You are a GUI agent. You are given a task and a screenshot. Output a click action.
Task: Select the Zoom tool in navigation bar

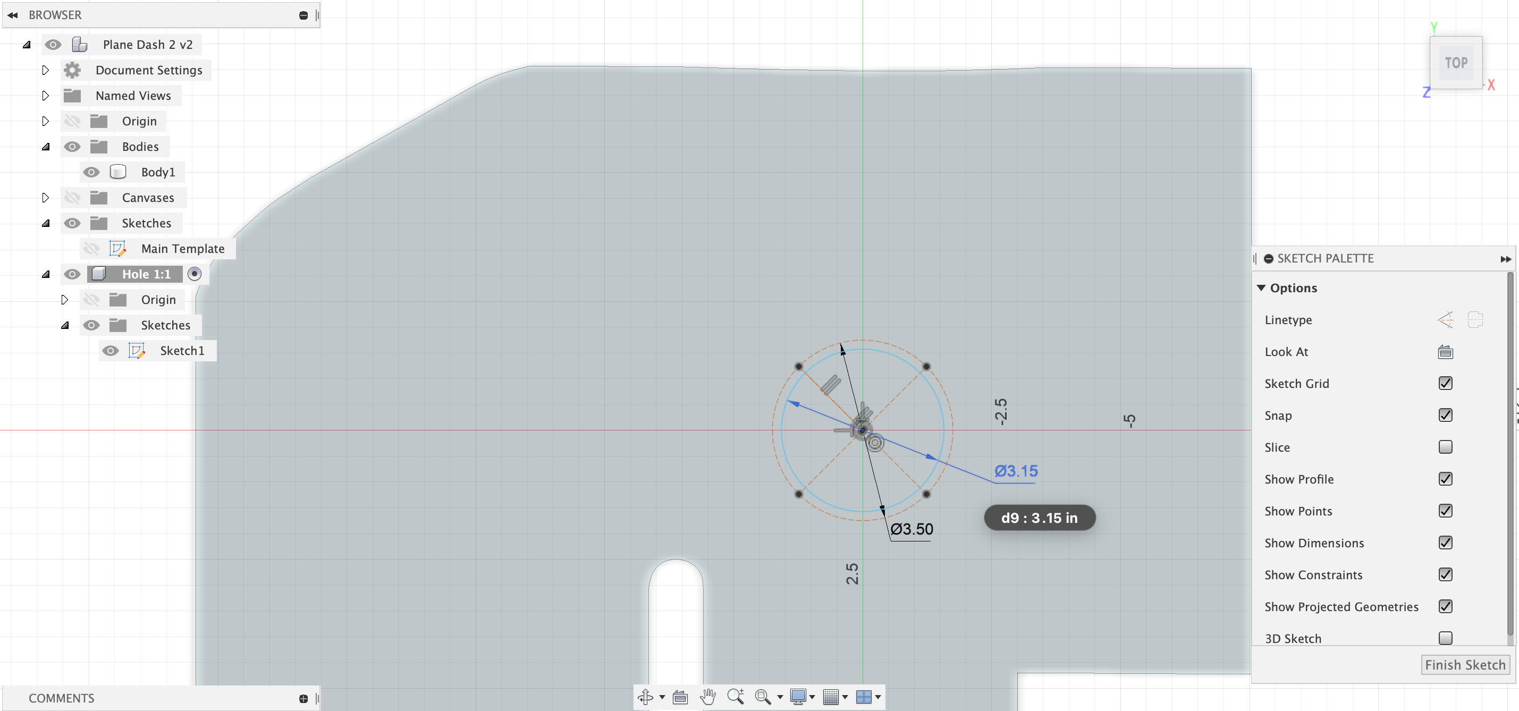click(x=736, y=697)
